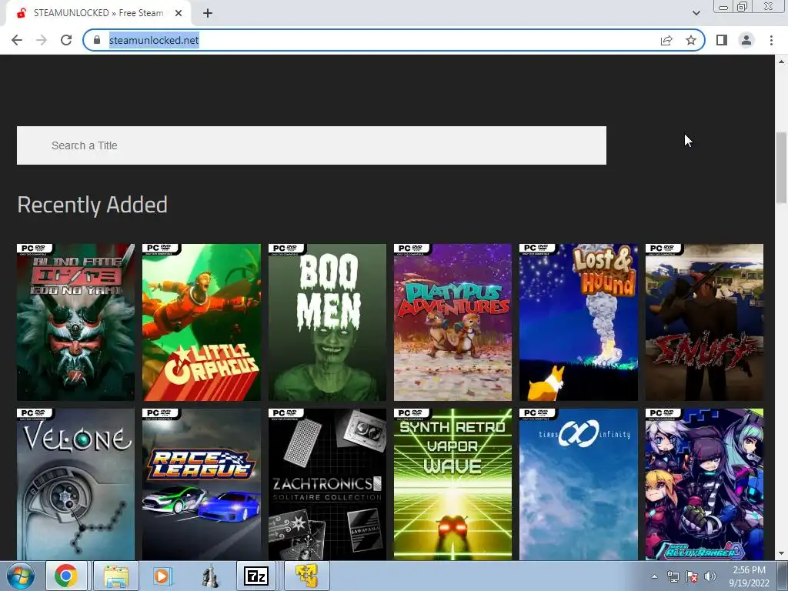The height and width of the screenshot is (591, 788).
Task: Open a new browser tab
Action: tap(208, 14)
